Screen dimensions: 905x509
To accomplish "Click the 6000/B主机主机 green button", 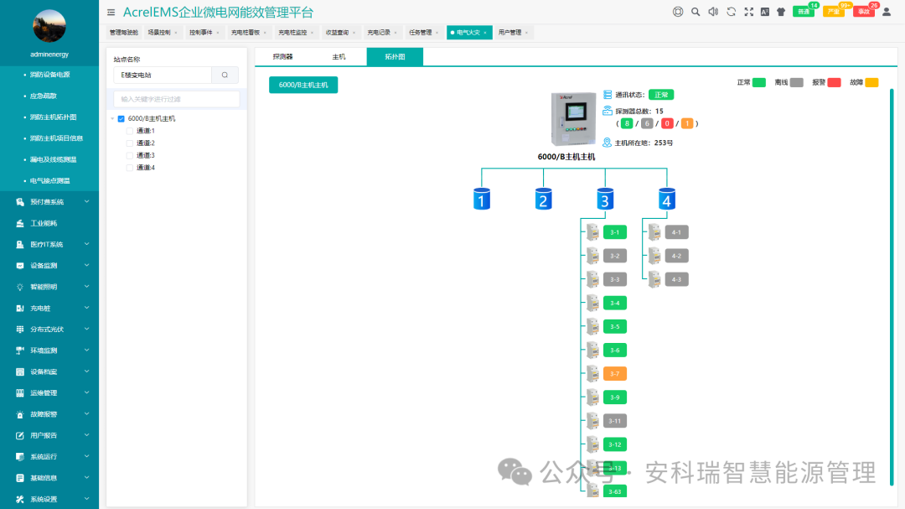I will (x=303, y=85).
